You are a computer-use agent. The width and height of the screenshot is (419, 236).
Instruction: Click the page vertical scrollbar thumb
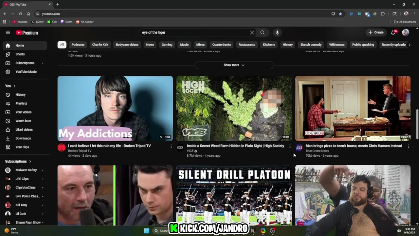417,124
